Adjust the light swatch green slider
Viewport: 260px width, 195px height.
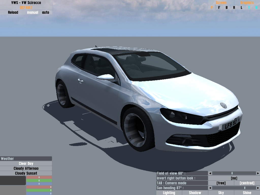pos(39,190)
